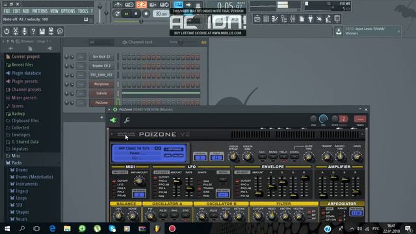Click the microphone one-click recording icon
Viewport: 416px width, 234px height.
coord(25,31)
